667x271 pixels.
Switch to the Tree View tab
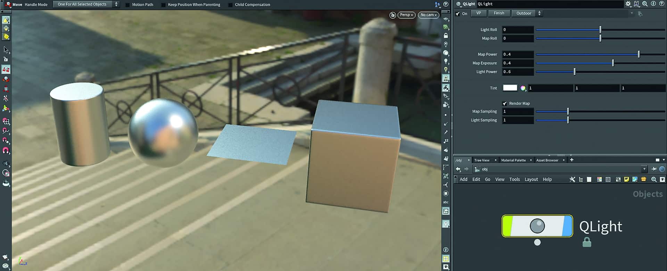[482, 160]
